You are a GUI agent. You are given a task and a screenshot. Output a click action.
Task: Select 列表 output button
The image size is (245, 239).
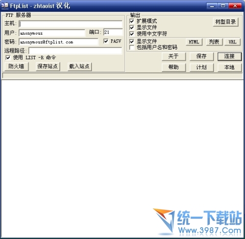pyautogui.click(x=214, y=42)
